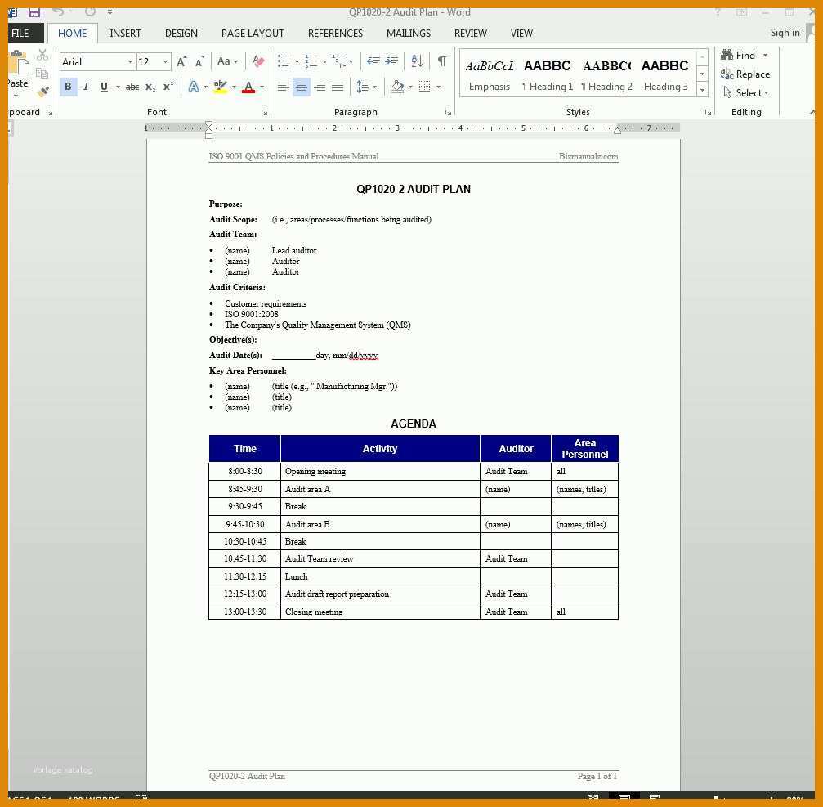Justify paragraph text

tap(338, 87)
